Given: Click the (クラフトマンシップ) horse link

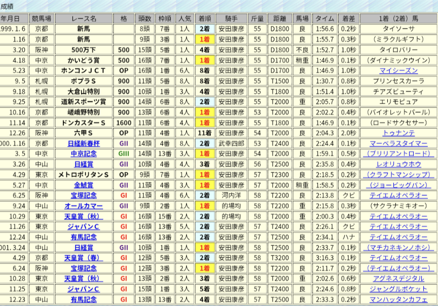Looking at the screenshot, I should click(398, 175).
